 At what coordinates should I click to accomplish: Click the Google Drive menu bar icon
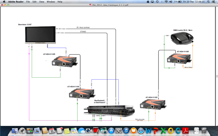[148, 2]
